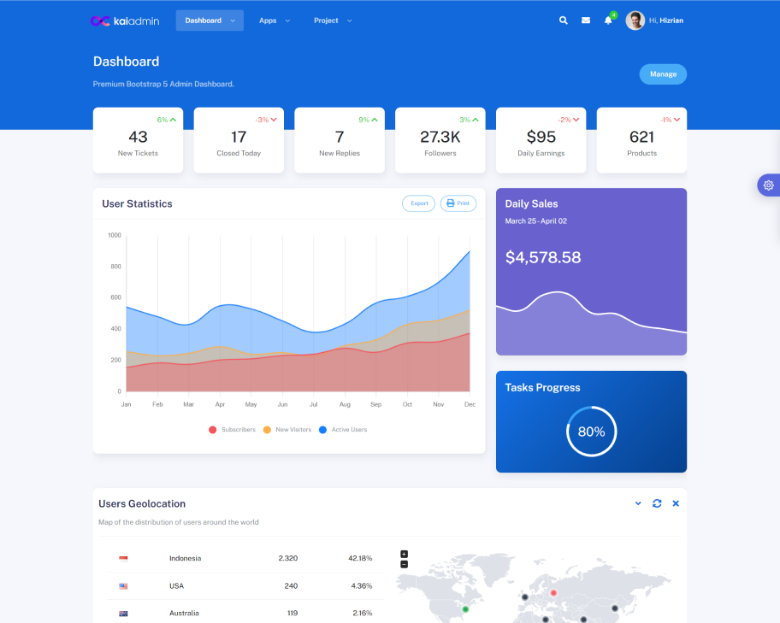The image size is (780, 623).
Task: Zoom in on the world map
Action: [x=405, y=554]
